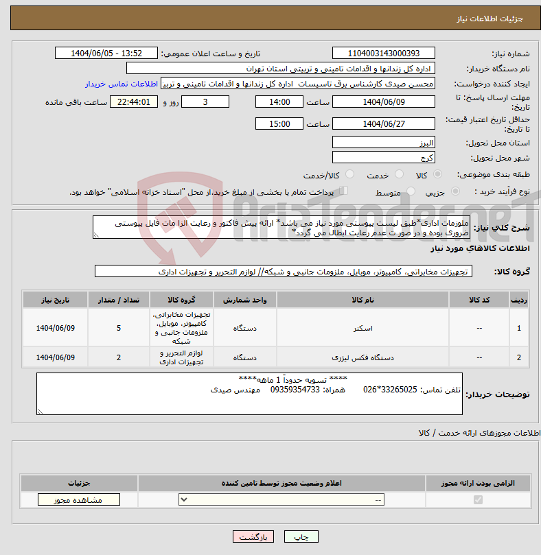This screenshot has width=541, height=555.
Task: Click the اعلام وضعیت مجوز column header
Action: [x=281, y=483]
